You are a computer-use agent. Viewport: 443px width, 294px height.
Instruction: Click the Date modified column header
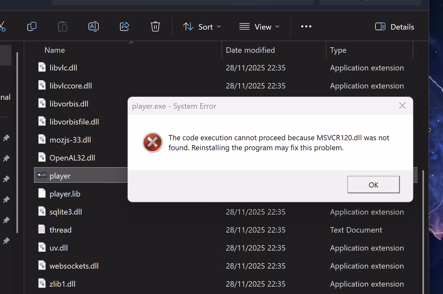point(250,50)
